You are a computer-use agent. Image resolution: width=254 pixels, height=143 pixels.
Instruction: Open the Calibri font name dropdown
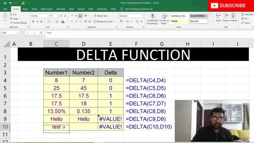click(x=48, y=16)
